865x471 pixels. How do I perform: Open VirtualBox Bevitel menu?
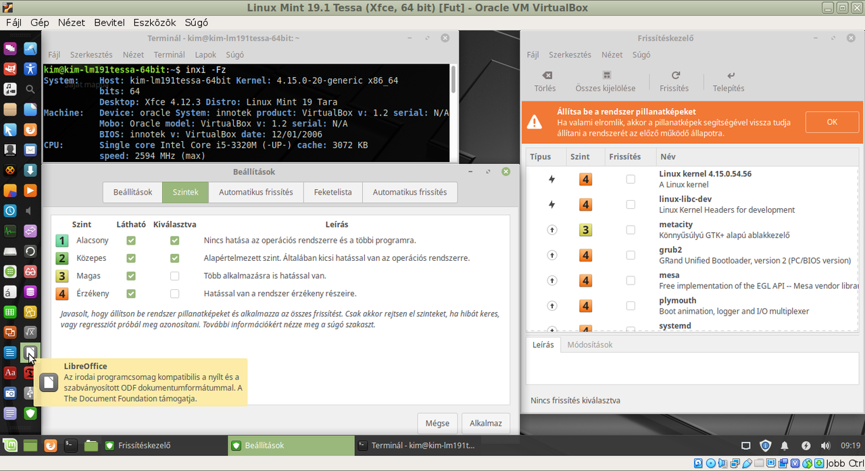109,22
